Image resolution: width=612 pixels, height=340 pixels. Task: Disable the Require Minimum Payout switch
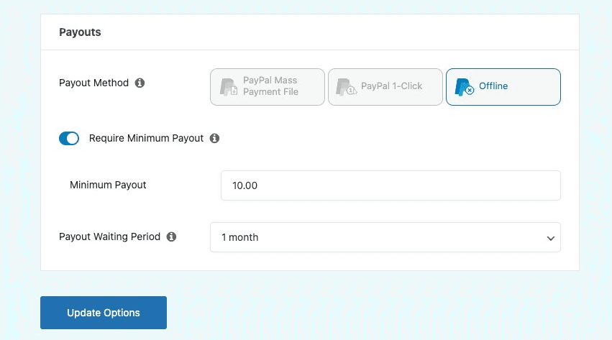click(69, 138)
